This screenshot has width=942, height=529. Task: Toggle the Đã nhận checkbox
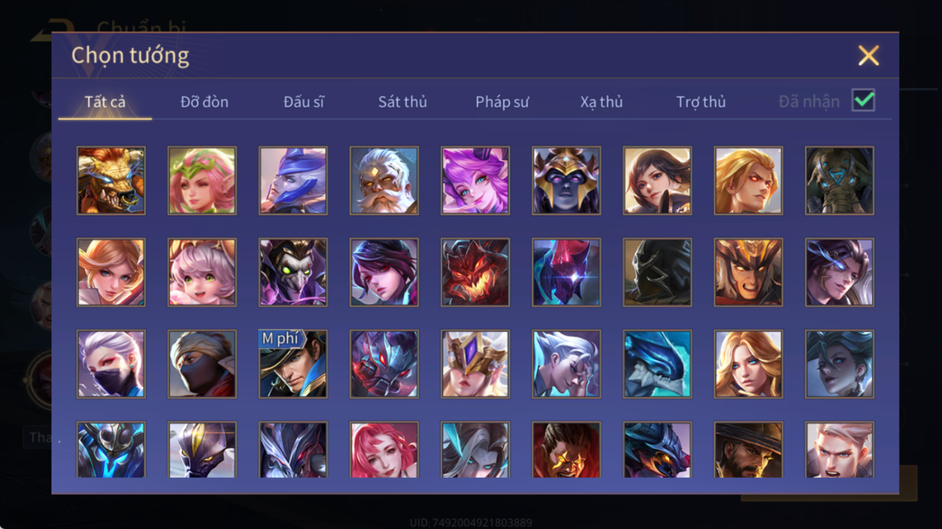tap(863, 101)
